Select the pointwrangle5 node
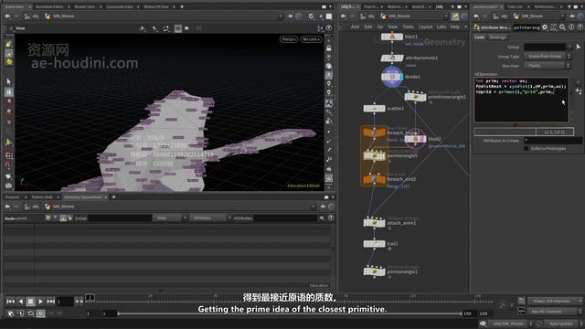This screenshot has height=329, width=585. pyautogui.click(x=374, y=155)
